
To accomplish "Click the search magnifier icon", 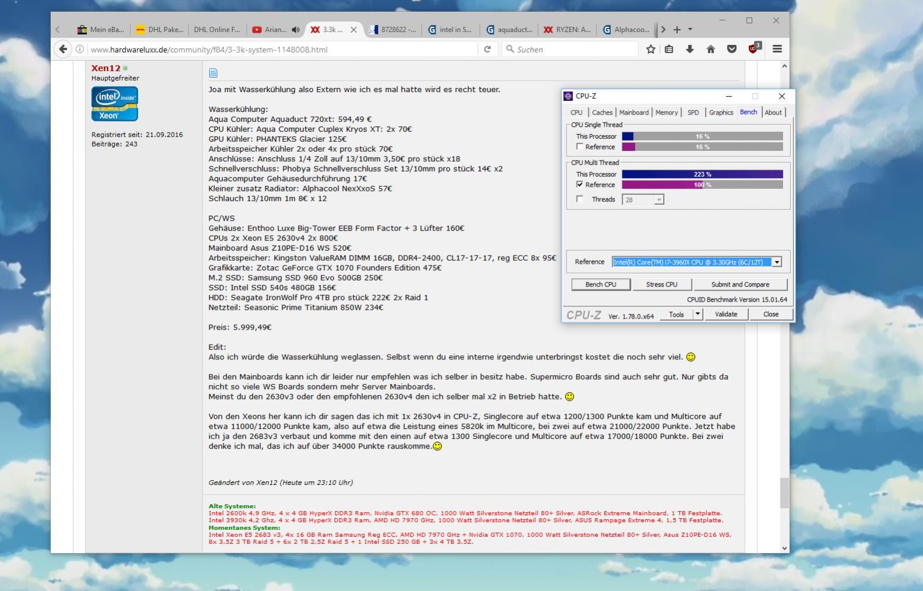I will point(510,50).
